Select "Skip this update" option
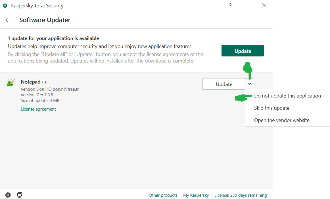The height and width of the screenshot is (199, 330). pyautogui.click(x=272, y=108)
